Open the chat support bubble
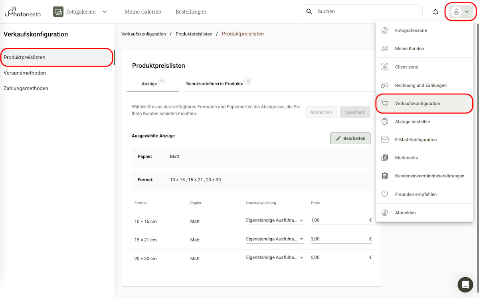This screenshot has height=298, width=479. click(x=465, y=284)
